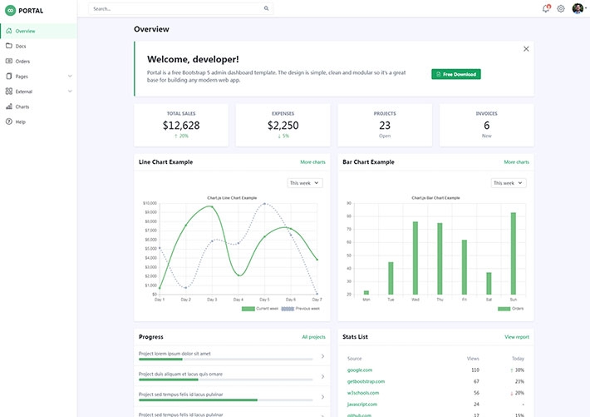The image size is (590, 417).
Task: Open the View report link
Action: coord(516,337)
